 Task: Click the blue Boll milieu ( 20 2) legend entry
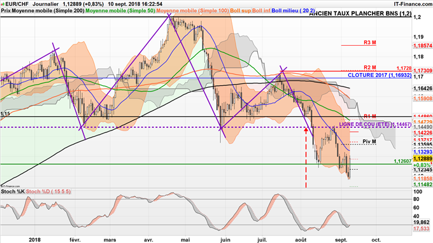(294, 11)
